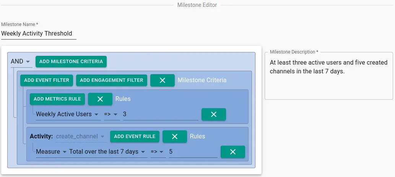The image size is (395, 177).
Task: Click Add Milestone Criteria button
Action: tap(71, 62)
